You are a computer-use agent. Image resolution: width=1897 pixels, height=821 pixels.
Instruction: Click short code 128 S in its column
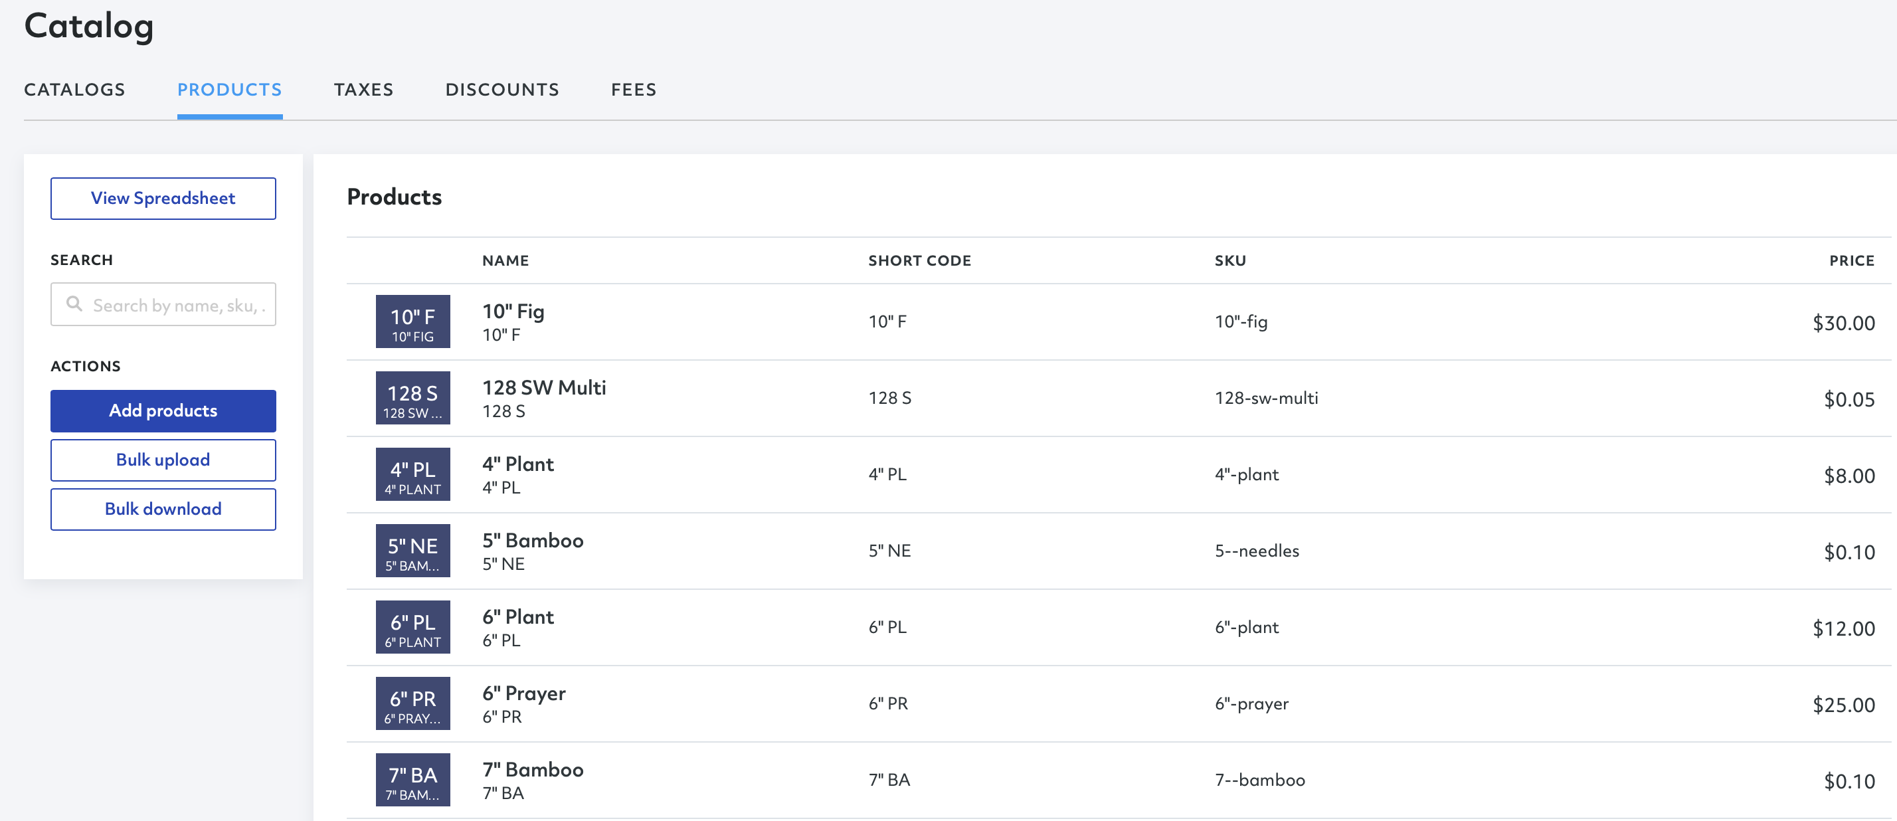[x=889, y=399]
